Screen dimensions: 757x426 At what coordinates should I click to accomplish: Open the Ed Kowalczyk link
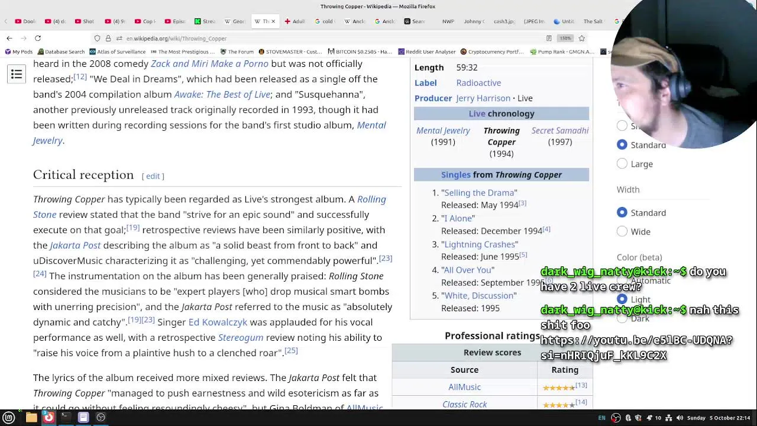point(218,322)
